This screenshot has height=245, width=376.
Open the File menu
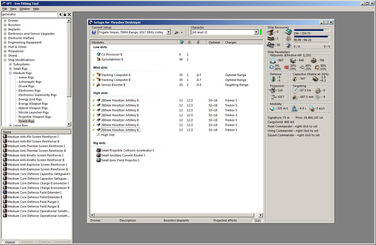pyautogui.click(x=5, y=9)
